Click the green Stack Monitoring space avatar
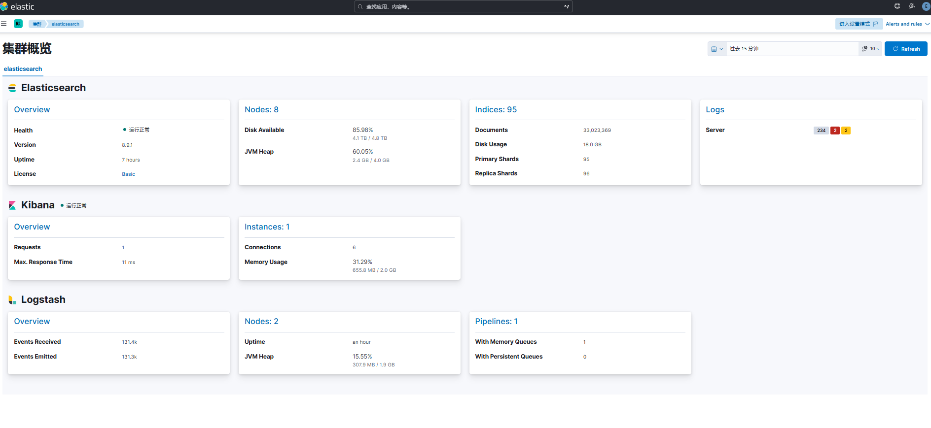Viewport: 931px width, 428px height. coord(18,24)
